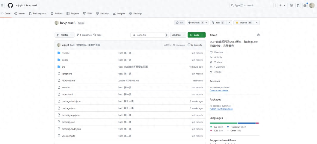View the 3 forks link

[215, 72]
